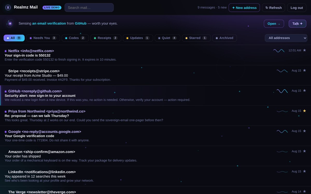
Task: View Archived messages
Action: tap(224, 38)
